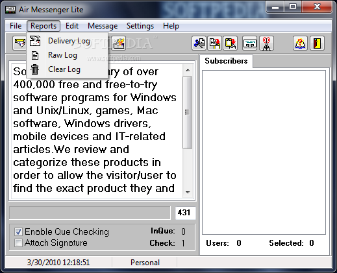Close the open Reports menu
Image resolution: width=337 pixels, height=273 pixels.
coord(44,26)
